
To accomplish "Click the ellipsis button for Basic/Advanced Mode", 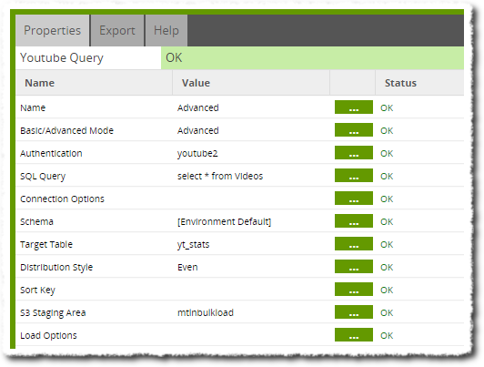I will point(353,130).
